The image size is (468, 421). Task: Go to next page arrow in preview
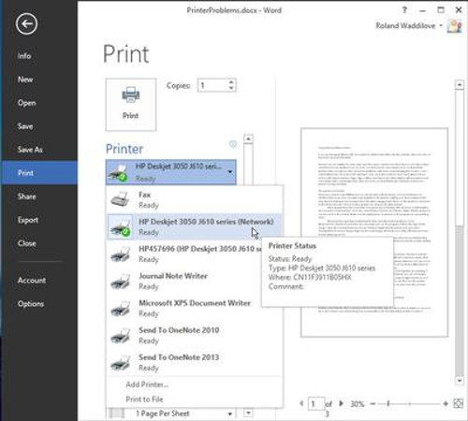341,403
